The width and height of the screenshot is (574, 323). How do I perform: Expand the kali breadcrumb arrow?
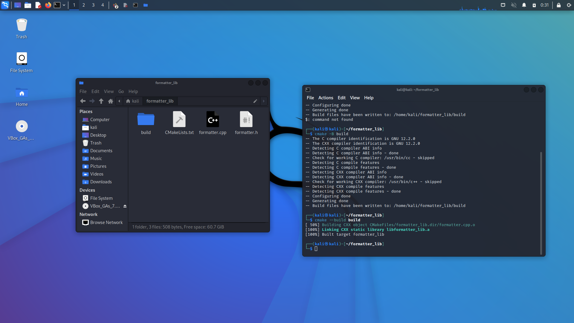[119, 101]
